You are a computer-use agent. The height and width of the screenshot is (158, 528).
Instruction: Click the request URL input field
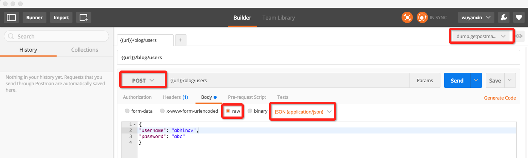tap(289, 80)
